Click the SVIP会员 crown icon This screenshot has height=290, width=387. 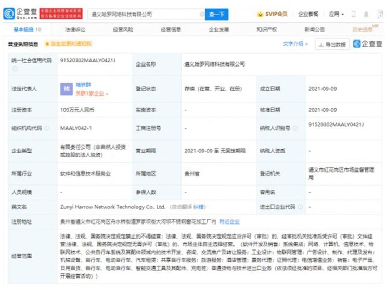coord(261,14)
